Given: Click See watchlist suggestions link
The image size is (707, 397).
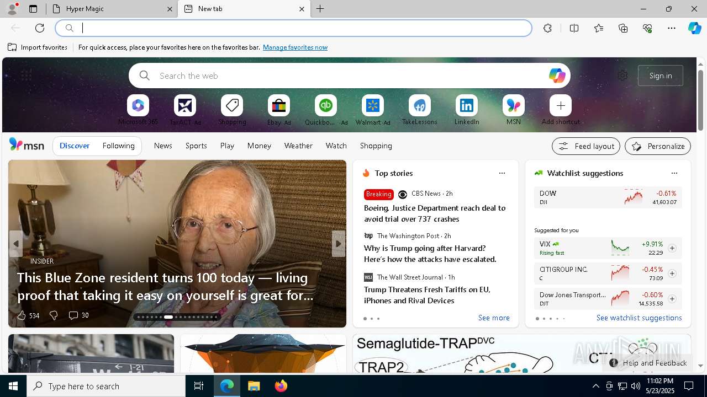Looking at the screenshot, I should pyautogui.click(x=639, y=318).
